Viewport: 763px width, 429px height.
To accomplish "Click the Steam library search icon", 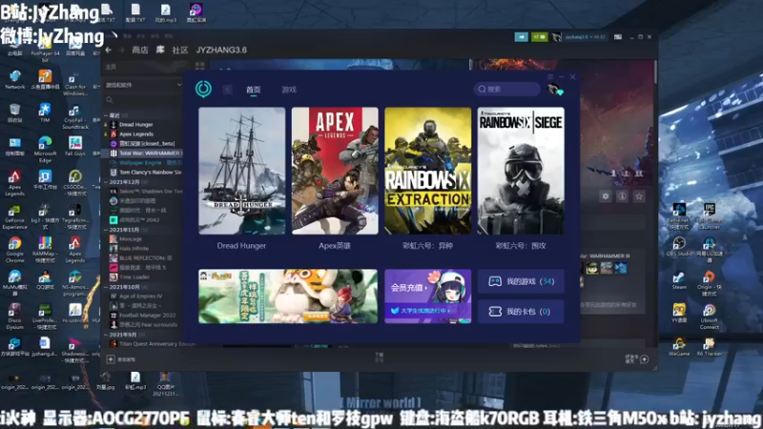I will coord(110,100).
